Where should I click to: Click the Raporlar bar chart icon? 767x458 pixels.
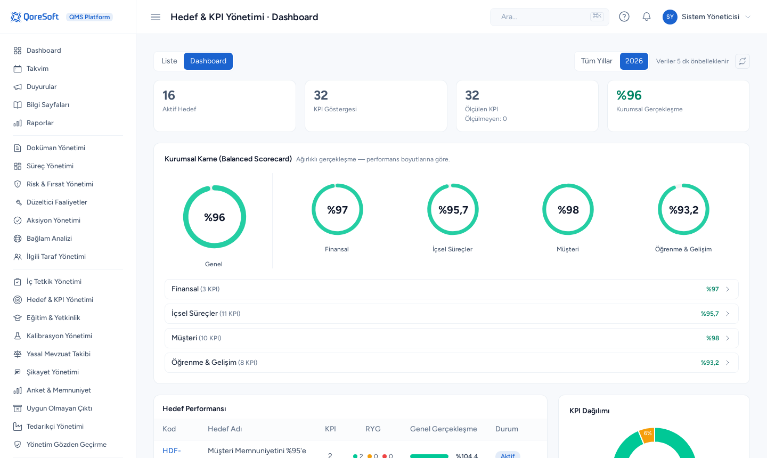(18, 123)
